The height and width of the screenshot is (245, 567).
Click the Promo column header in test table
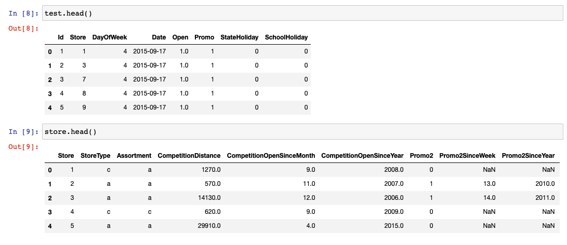pos(204,37)
